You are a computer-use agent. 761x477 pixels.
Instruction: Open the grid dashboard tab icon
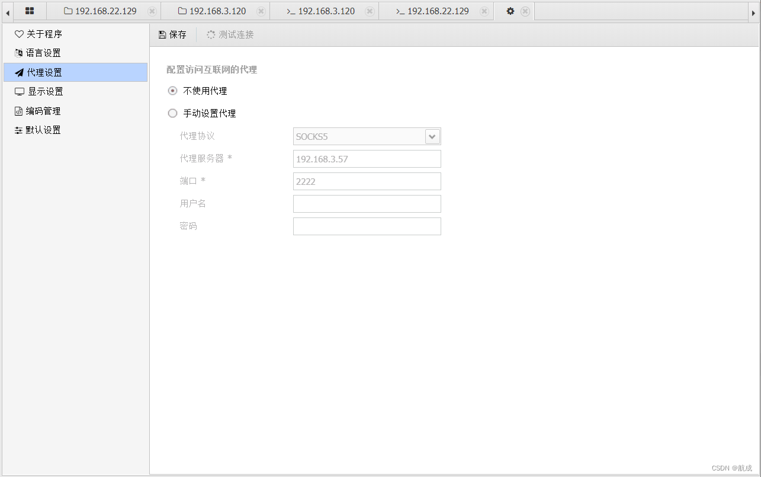(x=30, y=11)
